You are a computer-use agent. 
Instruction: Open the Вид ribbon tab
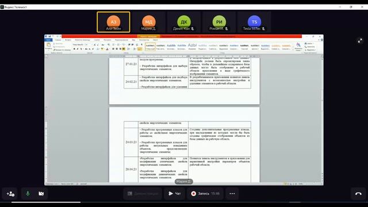133,40
